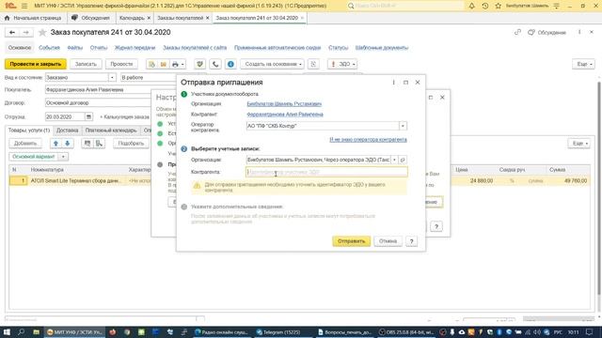Click Отмена button in dialog
This screenshot has height=338, width=602.
pyautogui.click(x=388, y=241)
